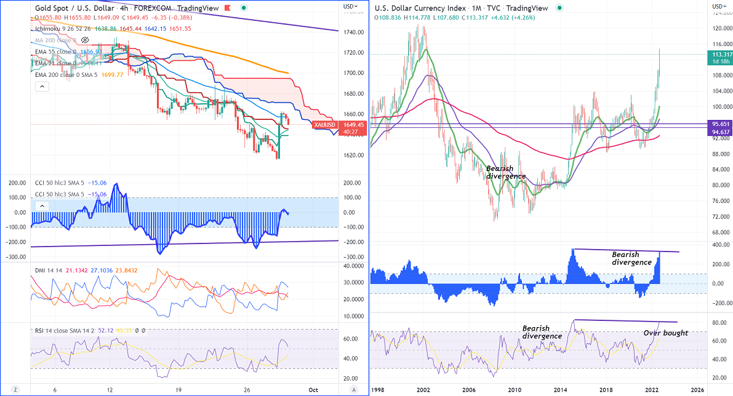733x396 pixels.
Task: Click the 1649.45 current price label
Action: tap(353, 125)
